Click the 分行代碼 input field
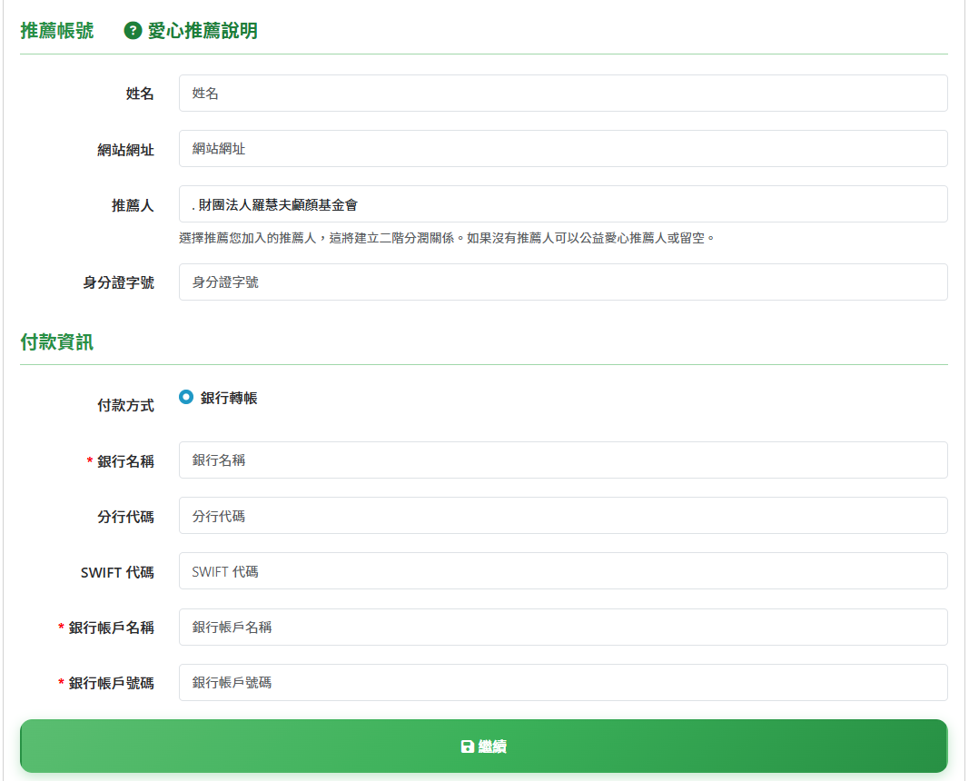 [563, 516]
